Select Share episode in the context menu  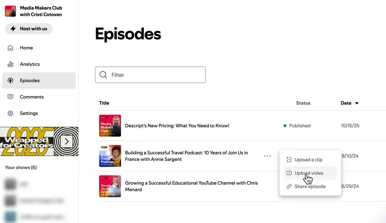(310, 186)
